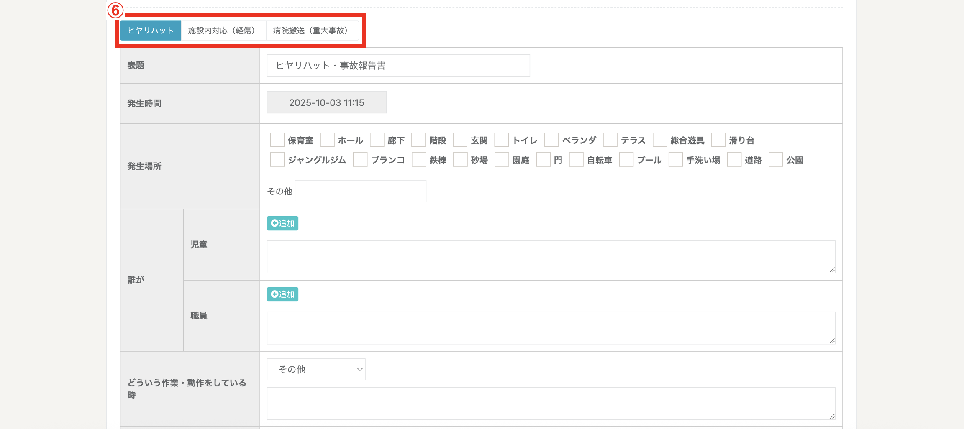The height and width of the screenshot is (429, 964).
Task: Click the 追加 plus button for 児童
Action: (x=282, y=223)
